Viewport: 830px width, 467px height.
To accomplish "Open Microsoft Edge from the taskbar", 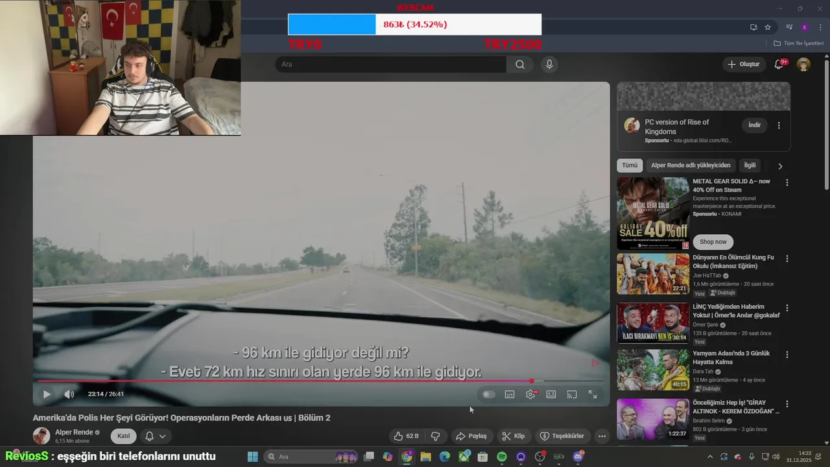I will click(x=445, y=457).
